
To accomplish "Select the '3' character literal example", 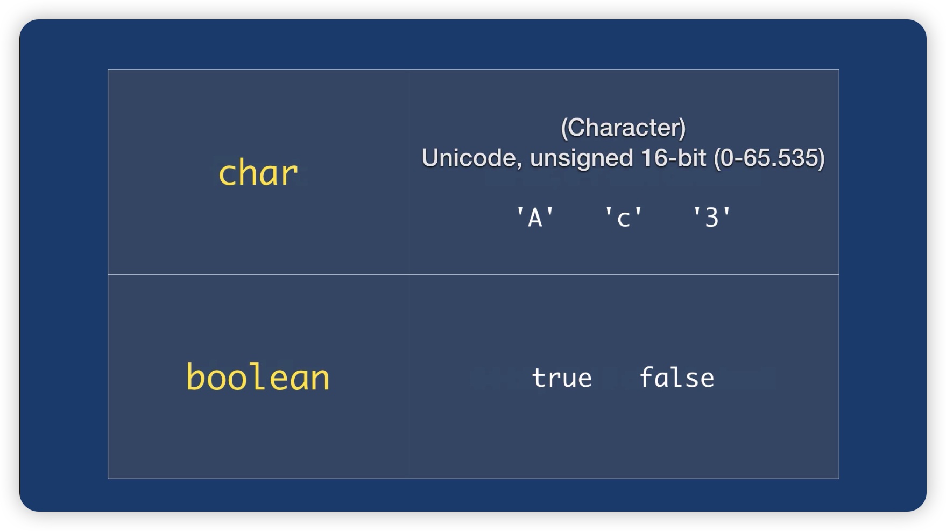I will [x=711, y=218].
